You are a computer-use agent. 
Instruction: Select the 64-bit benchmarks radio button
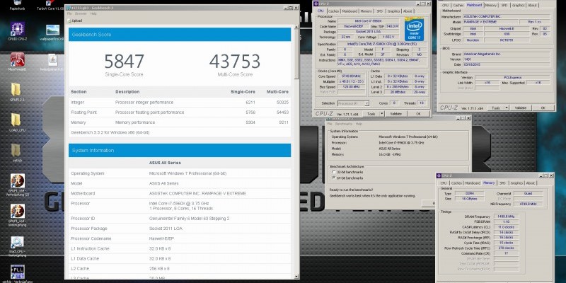pyautogui.click(x=333, y=178)
